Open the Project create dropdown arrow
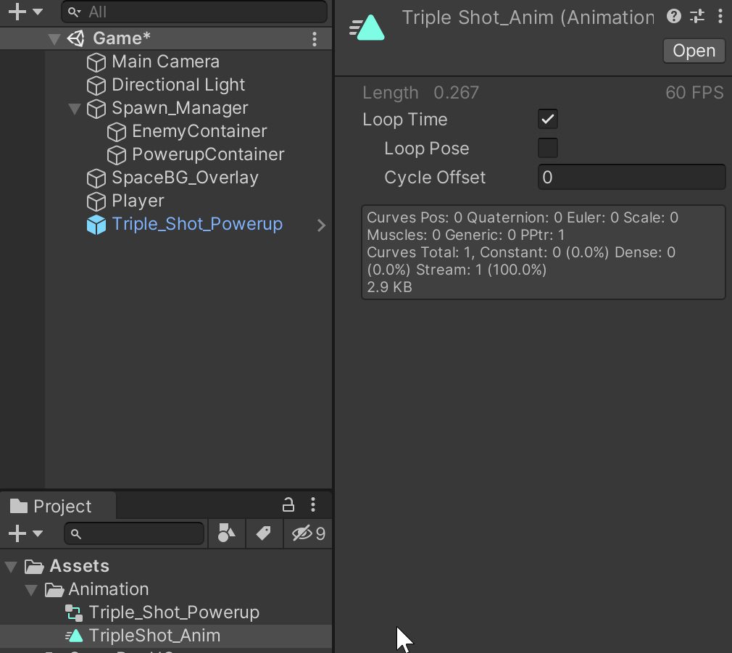The image size is (732, 653). point(38,533)
